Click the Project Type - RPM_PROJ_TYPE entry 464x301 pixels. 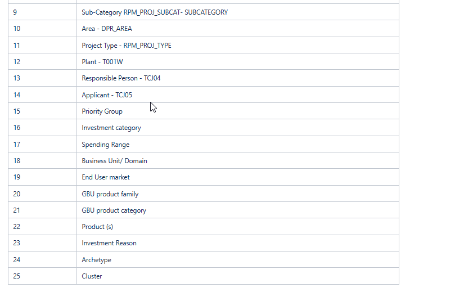127,45
